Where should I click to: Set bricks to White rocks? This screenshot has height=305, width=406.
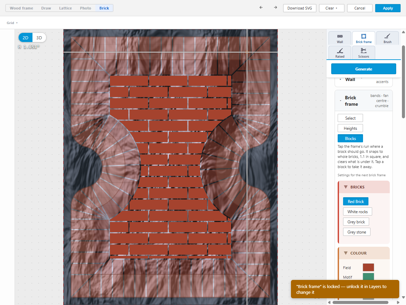[357, 211]
